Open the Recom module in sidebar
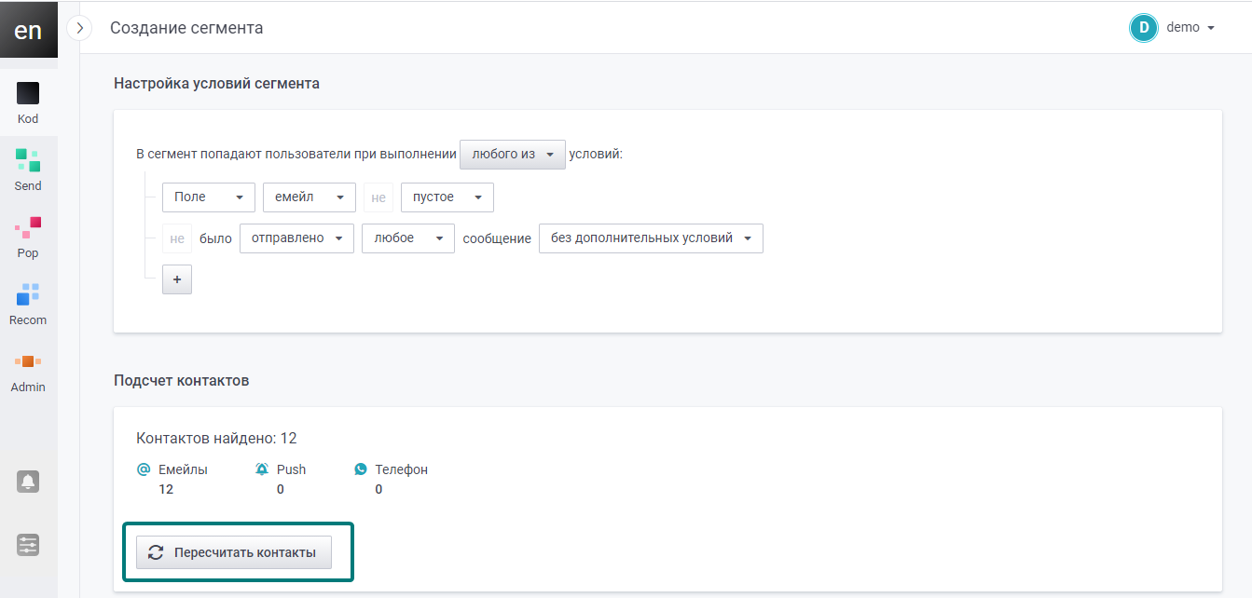The width and height of the screenshot is (1252, 598). tap(28, 304)
